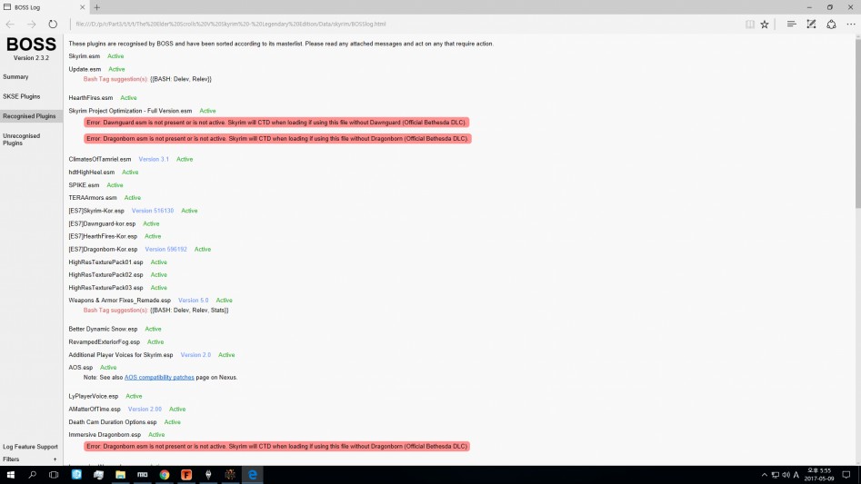Open Edge More actions ellipsis menu
This screenshot has width=861, height=484.
(851, 25)
